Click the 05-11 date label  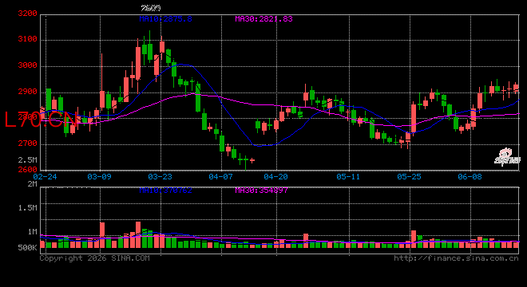tap(348, 176)
